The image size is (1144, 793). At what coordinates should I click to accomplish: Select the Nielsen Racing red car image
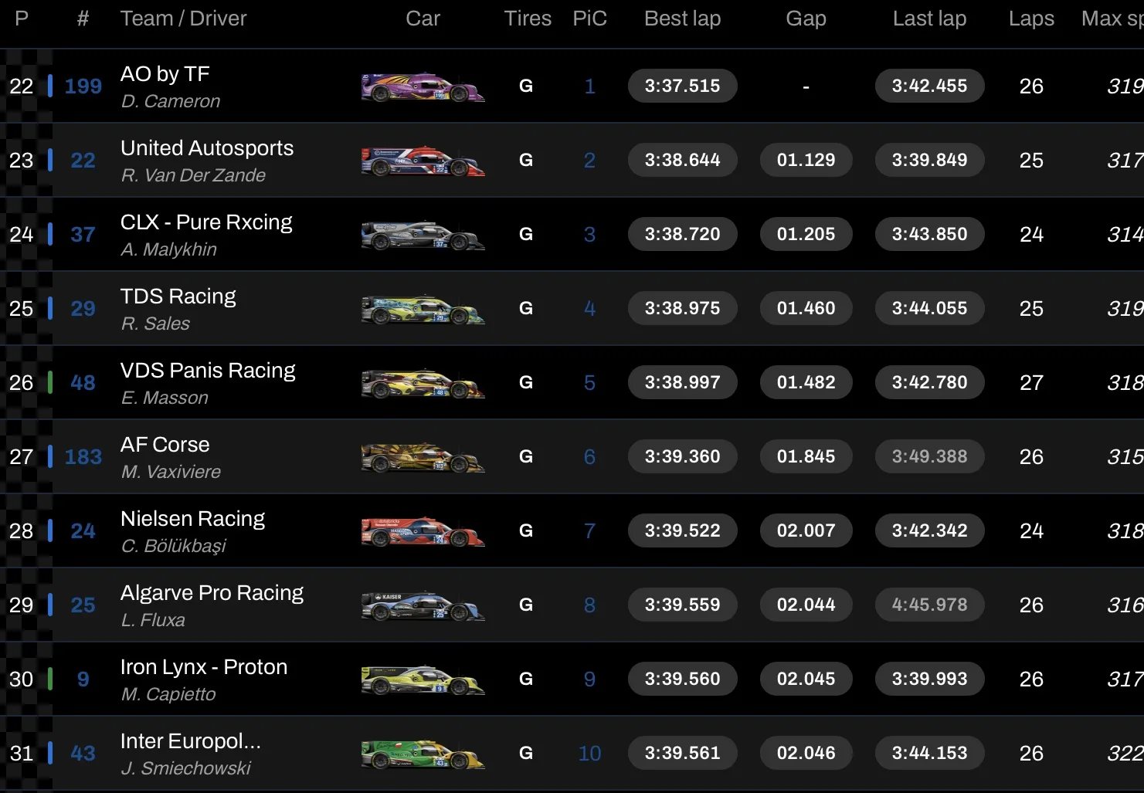point(423,531)
